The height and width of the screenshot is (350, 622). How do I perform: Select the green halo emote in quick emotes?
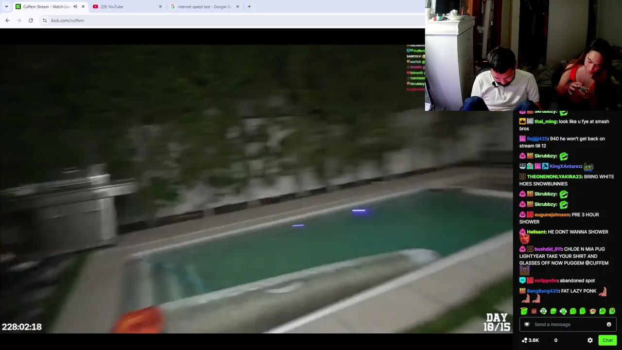pyautogui.click(x=524, y=311)
